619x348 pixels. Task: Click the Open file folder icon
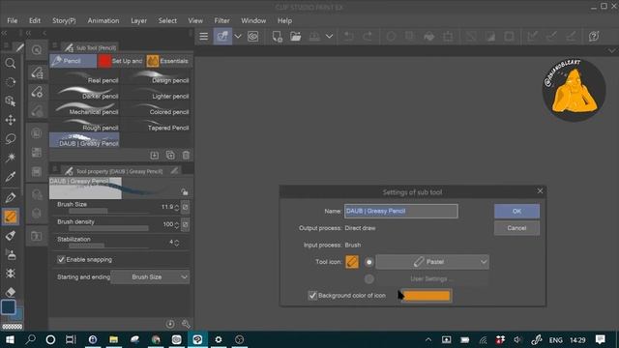tap(296, 37)
